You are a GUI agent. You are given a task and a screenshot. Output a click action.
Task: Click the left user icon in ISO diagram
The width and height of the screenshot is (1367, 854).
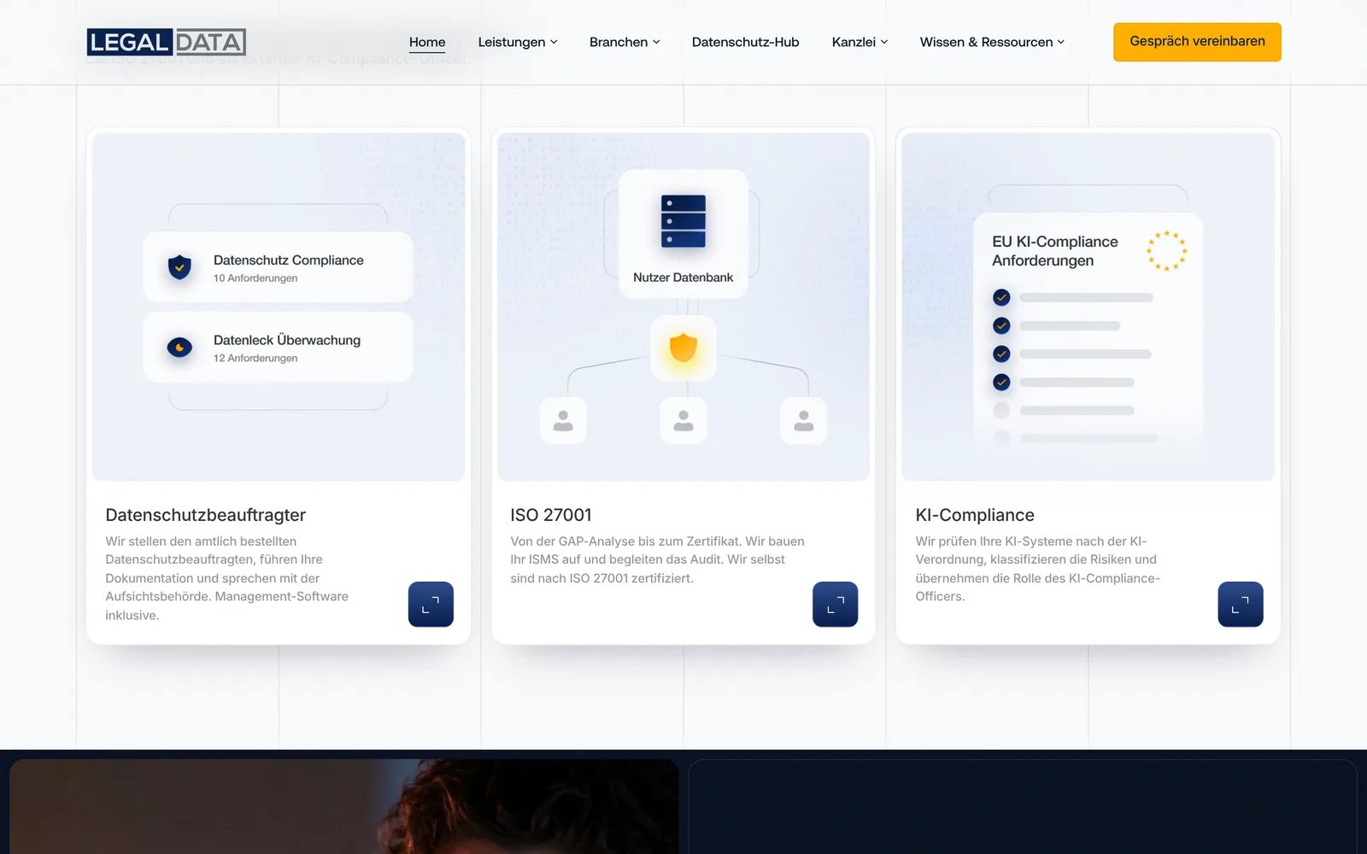pyautogui.click(x=563, y=420)
